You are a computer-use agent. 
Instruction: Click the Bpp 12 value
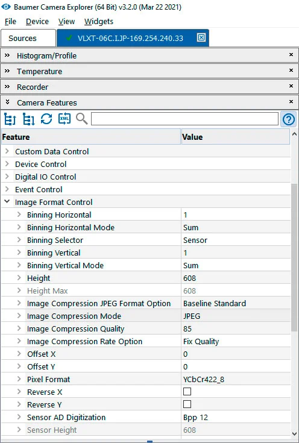click(x=195, y=417)
